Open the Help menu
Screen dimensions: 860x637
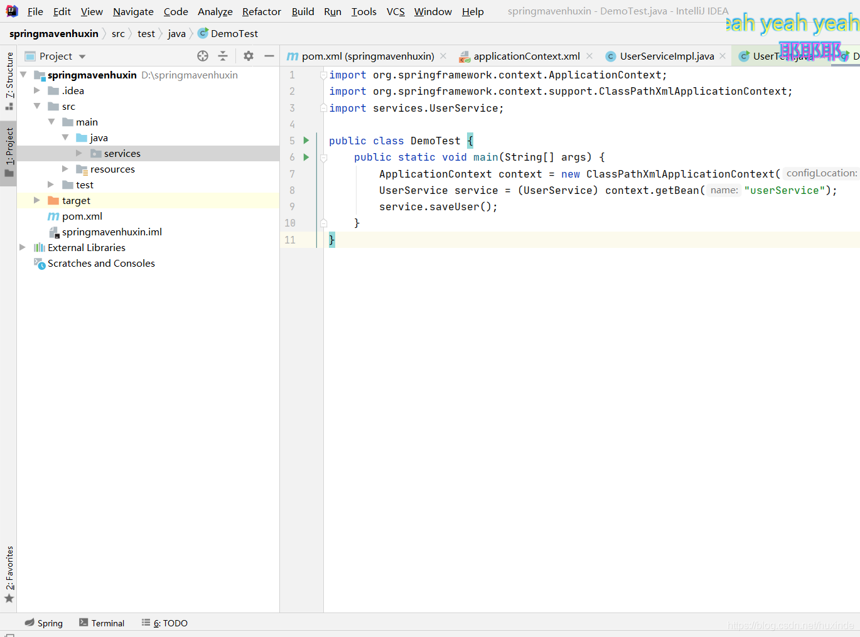473,11
